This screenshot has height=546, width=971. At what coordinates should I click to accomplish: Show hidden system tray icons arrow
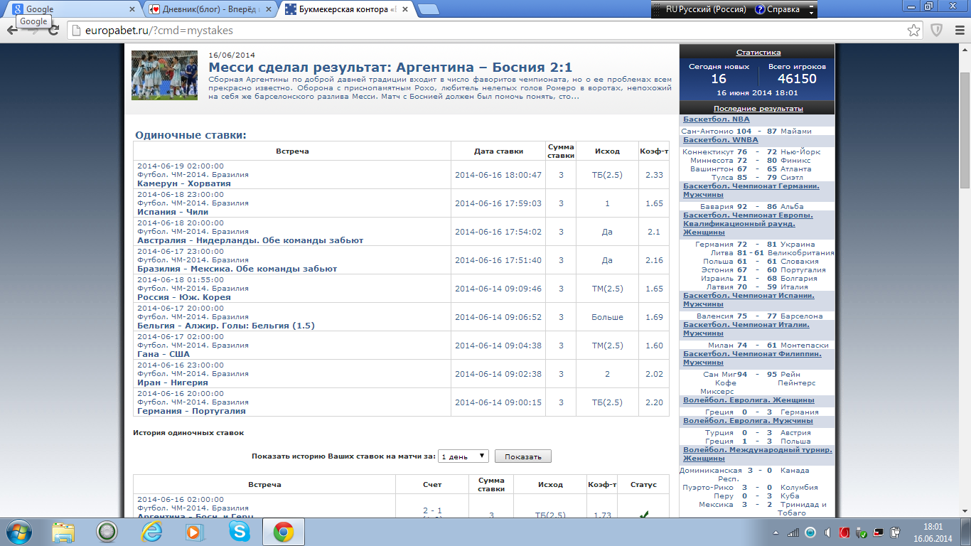pos(776,532)
